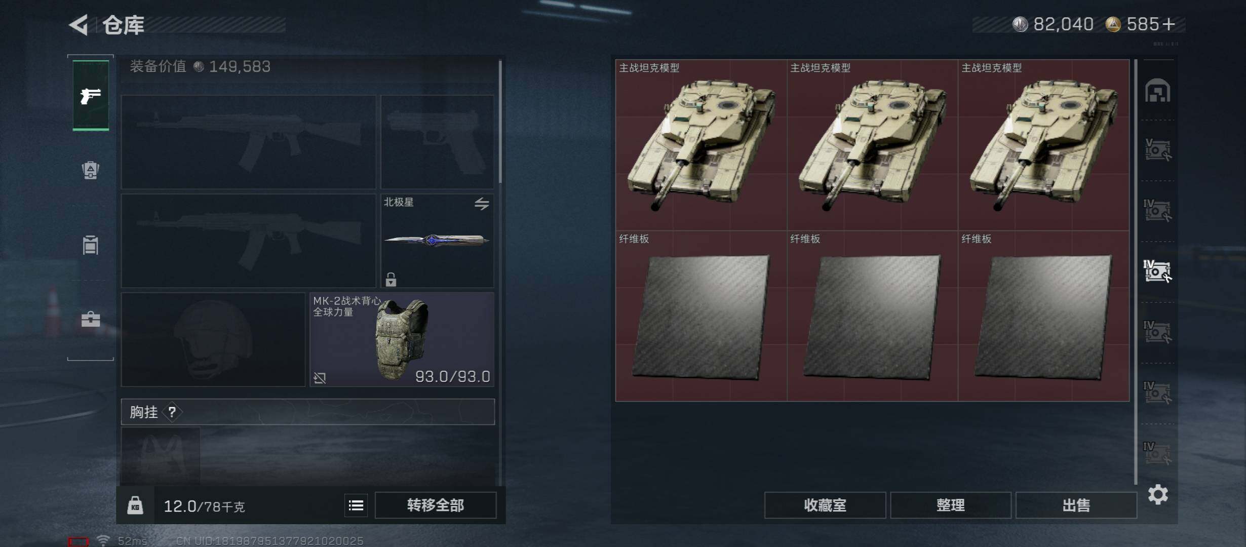
Task: Click the 转移全部 button
Action: (x=436, y=505)
